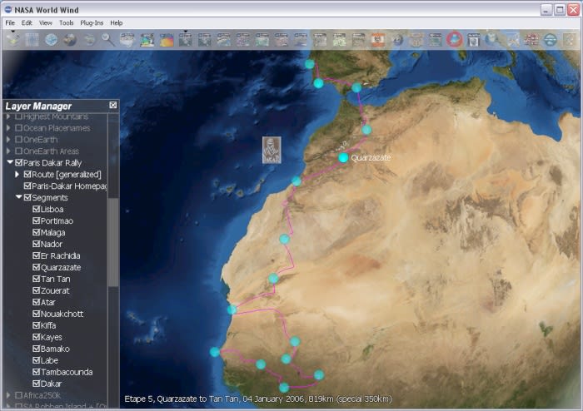The image size is (583, 411).
Task: Open the Help menu
Action: [x=117, y=22]
